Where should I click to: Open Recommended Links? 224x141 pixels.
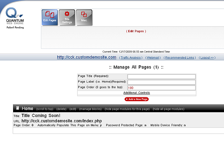tap(179, 57)
